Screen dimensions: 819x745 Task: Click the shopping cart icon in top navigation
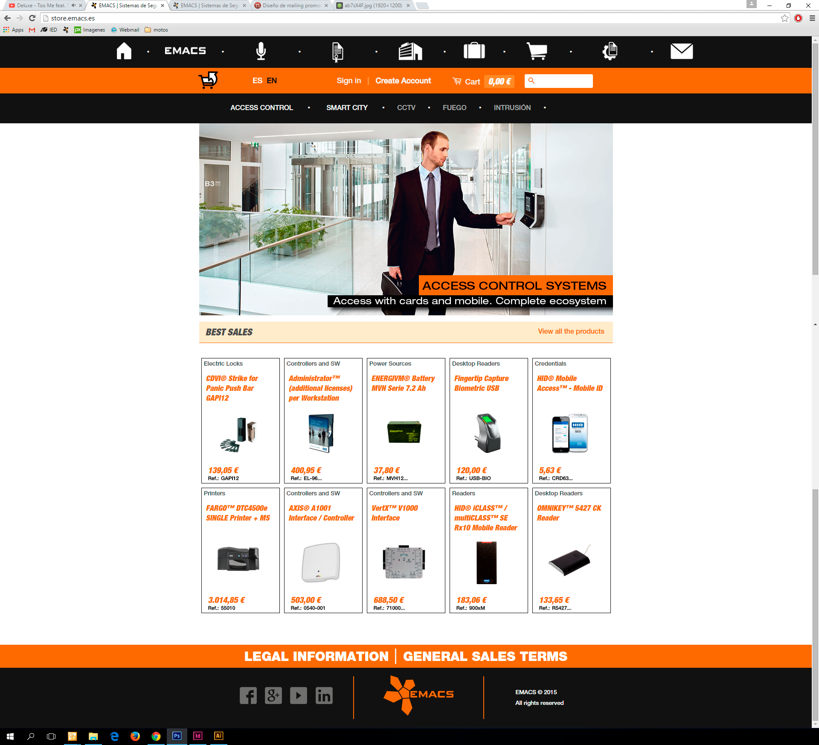point(537,51)
